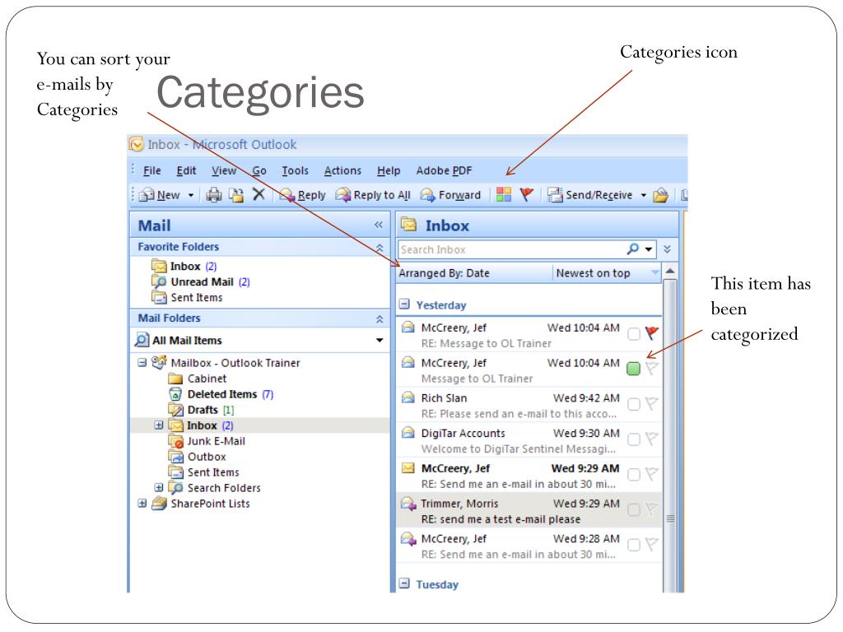The width and height of the screenshot is (843, 632).
Task: Open the Send/Receive dropdown arrow
Action: click(644, 195)
